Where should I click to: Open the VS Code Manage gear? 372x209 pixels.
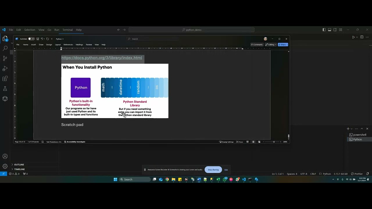5,166
